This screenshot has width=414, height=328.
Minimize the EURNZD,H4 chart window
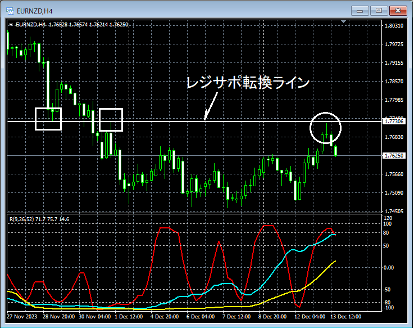click(360, 11)
